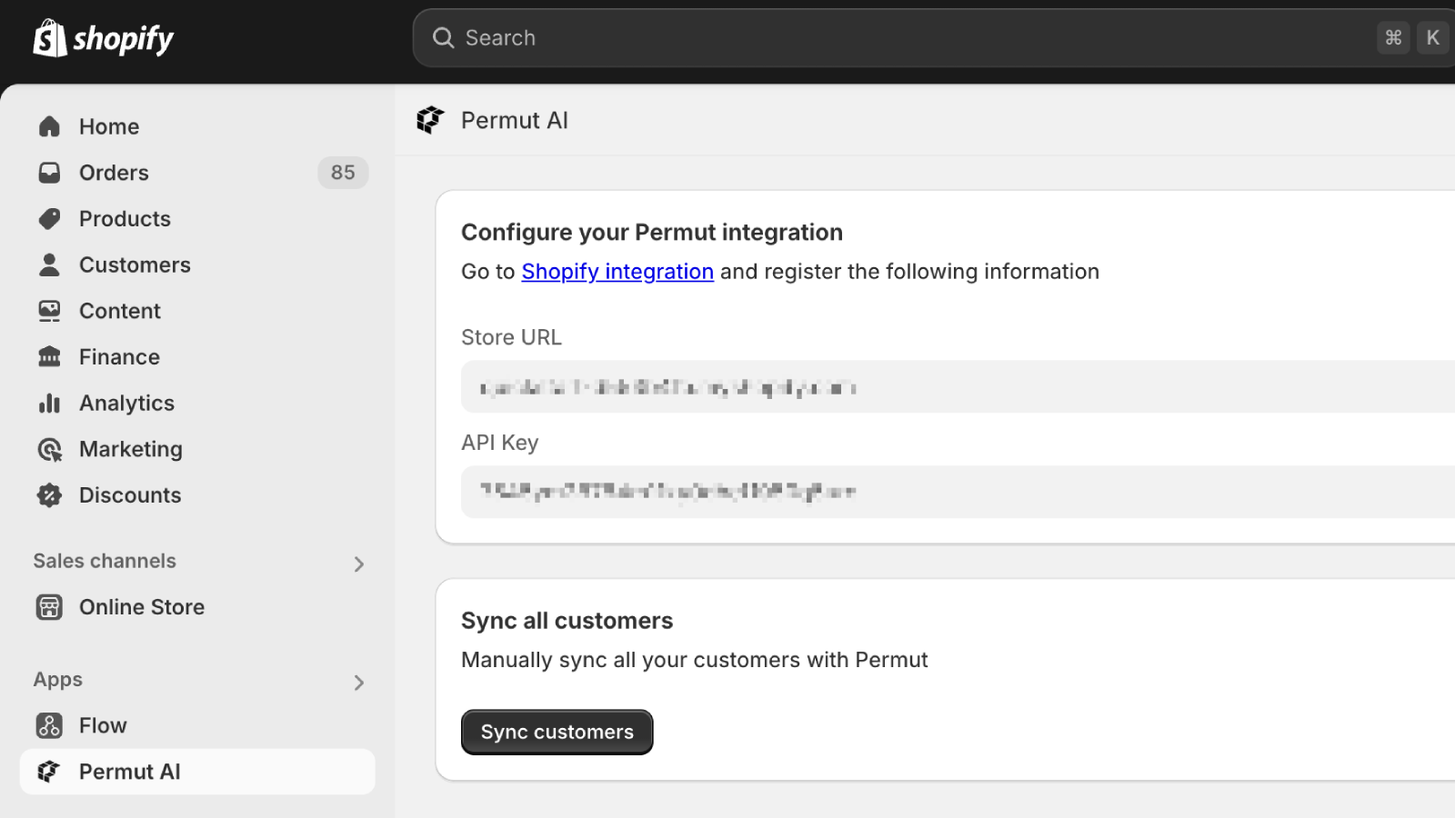Click the Marketing target icon
The width and height of the screenshot is (1455, 818).
pos(49,449)
